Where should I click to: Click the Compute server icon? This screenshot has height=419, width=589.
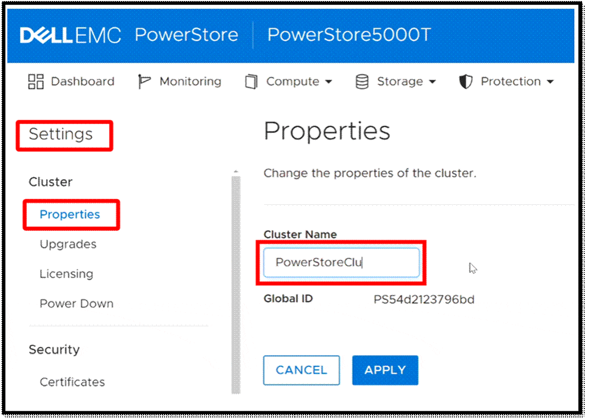[x=252, y=82]
